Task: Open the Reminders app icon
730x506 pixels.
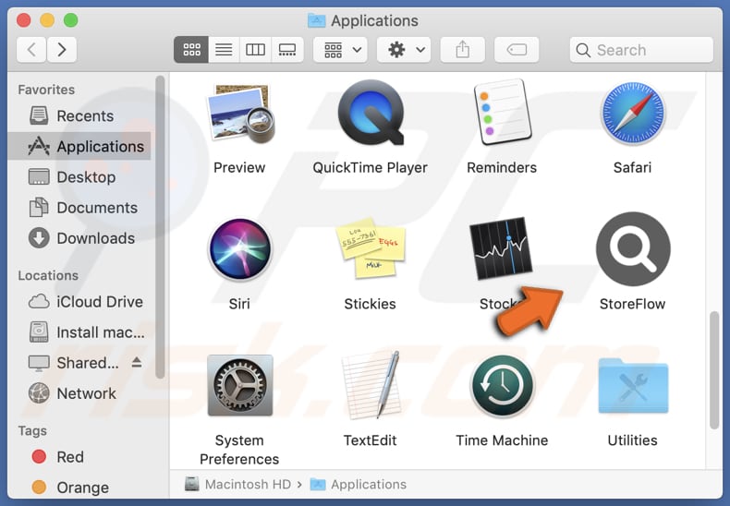Action: pyautogui.click(x=502, y=112)
